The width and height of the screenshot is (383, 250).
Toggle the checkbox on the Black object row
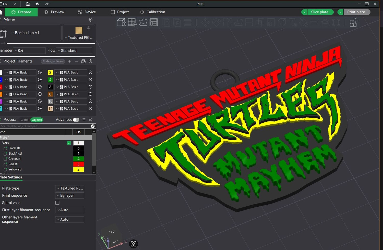pos(69,143)
